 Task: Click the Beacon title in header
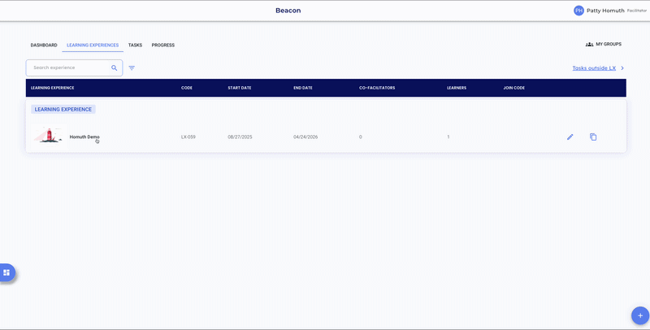[x=288, y=11]
